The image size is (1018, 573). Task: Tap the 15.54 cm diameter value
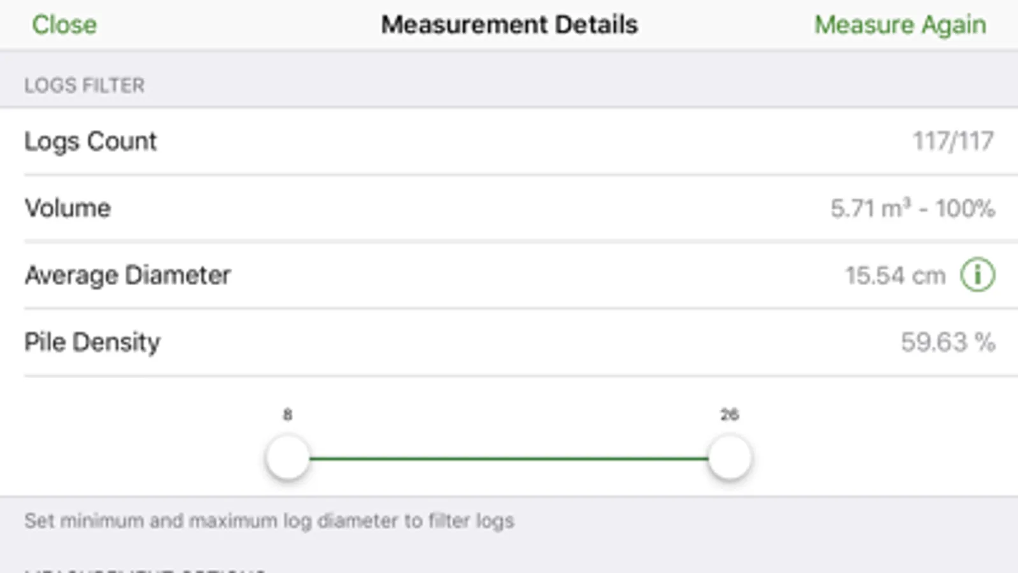[x=894, y=276]
